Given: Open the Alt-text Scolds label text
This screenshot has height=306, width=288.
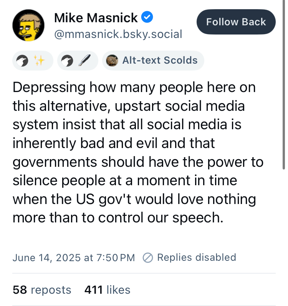Looking at the screenshot, I should (x=160, y=60).
